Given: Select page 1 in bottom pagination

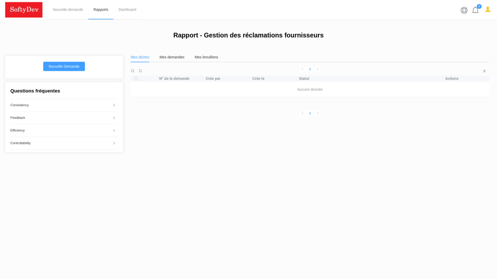Looking at the screenshot, I should [310, 113].
